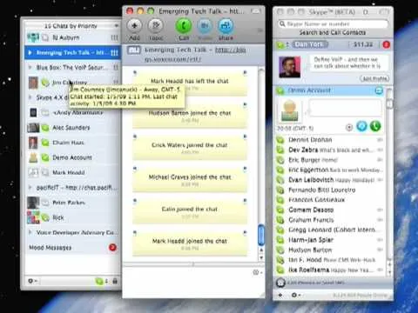This screenshot has width=418, height=313.
Task: Expand the Blue Box VoIP Security chat triangle
Action: tap(30, 67)
